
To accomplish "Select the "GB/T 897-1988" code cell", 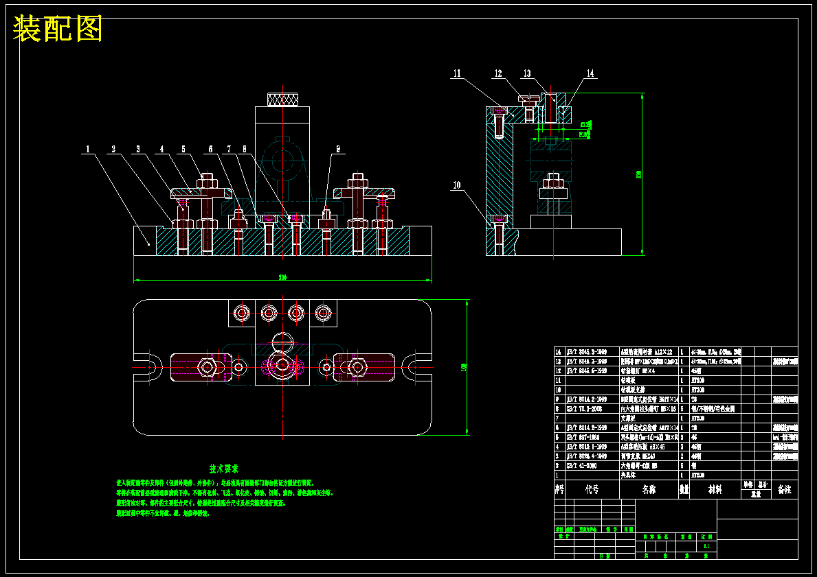I will point(592,438).
